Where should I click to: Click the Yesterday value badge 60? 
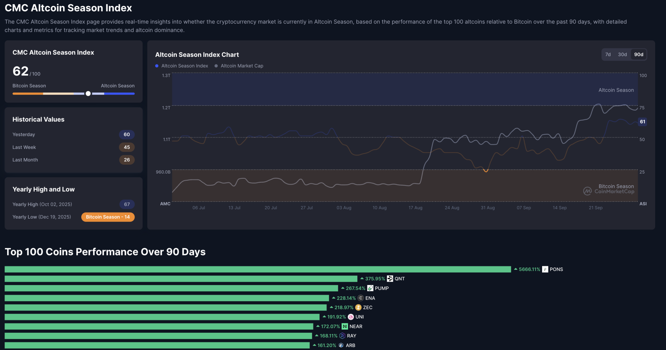127,135
